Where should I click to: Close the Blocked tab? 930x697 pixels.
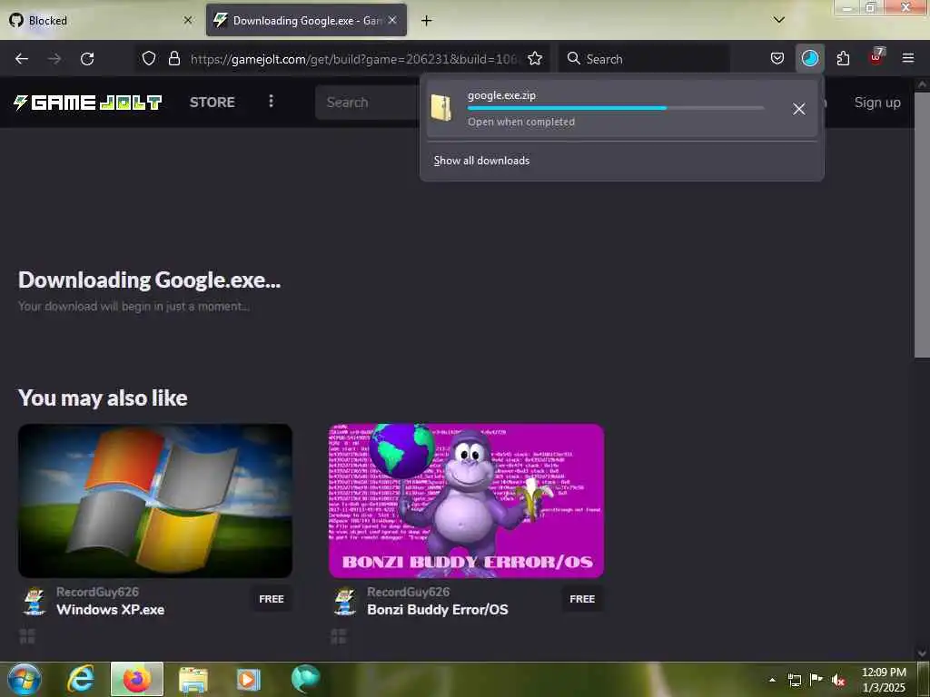point(188,20)
